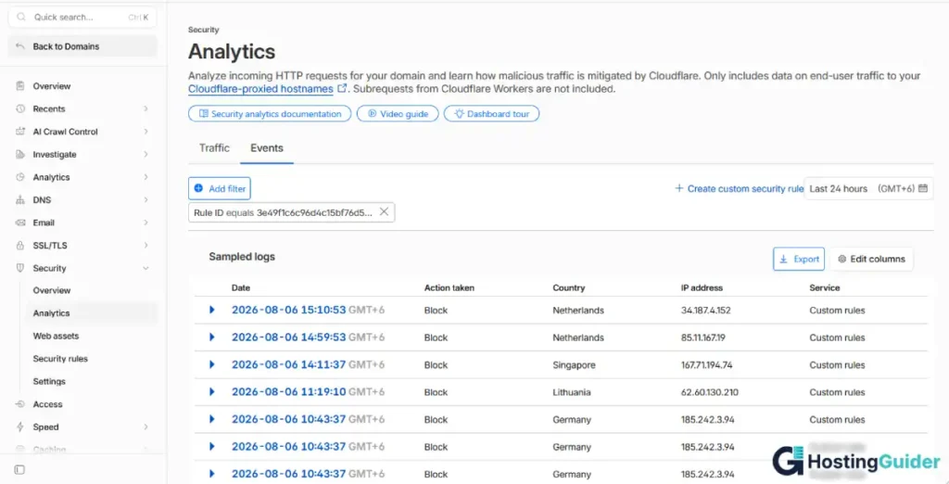Image resolution: width=949 pixels, height=484 pixels.
Task: Expand the Investigate chevron
Action: click(x=146, y=155)
